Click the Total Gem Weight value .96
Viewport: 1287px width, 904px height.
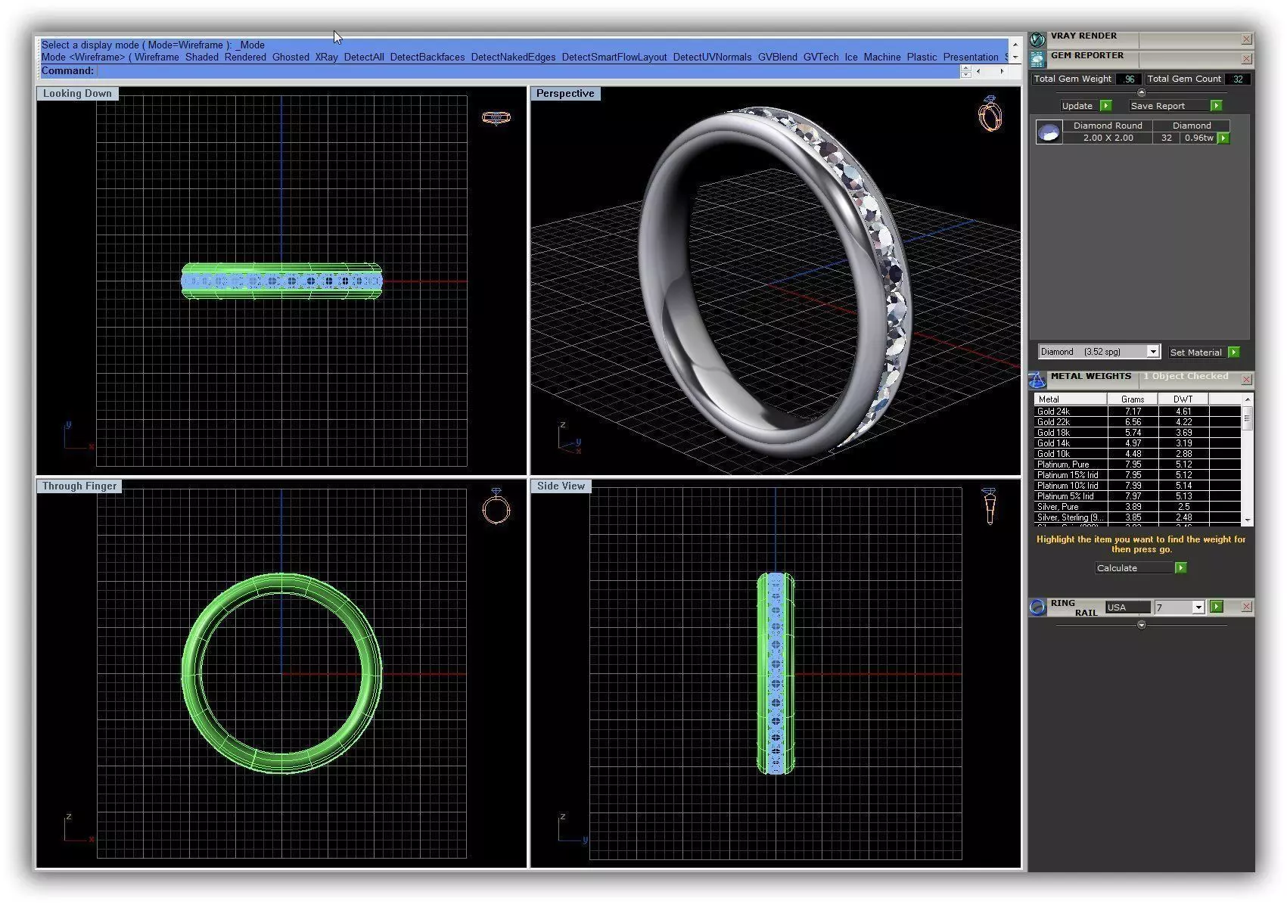[1128, 79]
